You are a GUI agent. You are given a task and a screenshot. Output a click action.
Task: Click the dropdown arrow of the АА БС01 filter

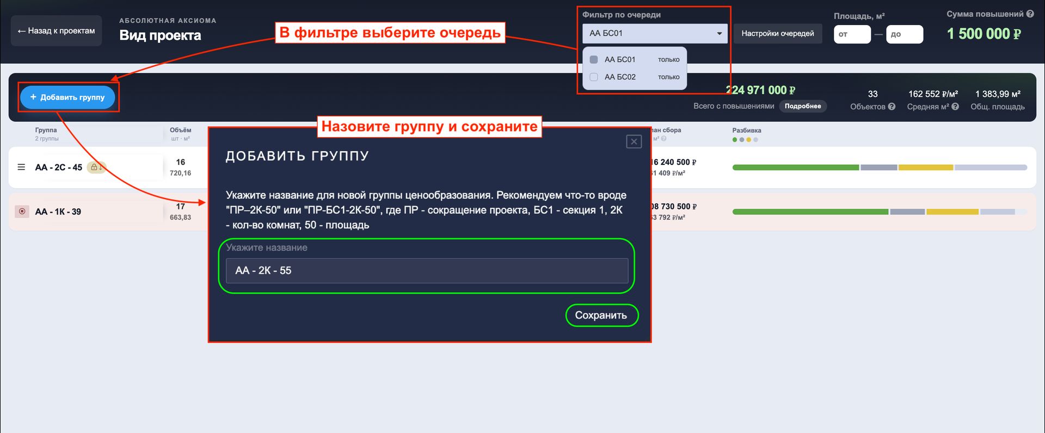tap(719, 33)
